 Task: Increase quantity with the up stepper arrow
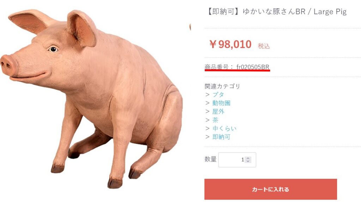click(248, 158)
